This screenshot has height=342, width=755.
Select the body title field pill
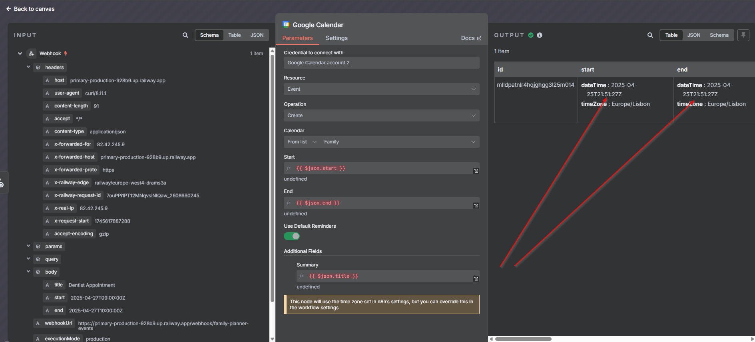tap(54, 285)
